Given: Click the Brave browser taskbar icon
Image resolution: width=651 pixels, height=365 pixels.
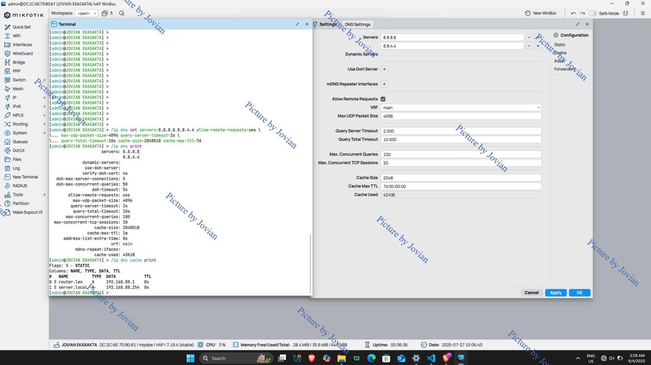Looking at the screenshot, I should coord(311,358).
